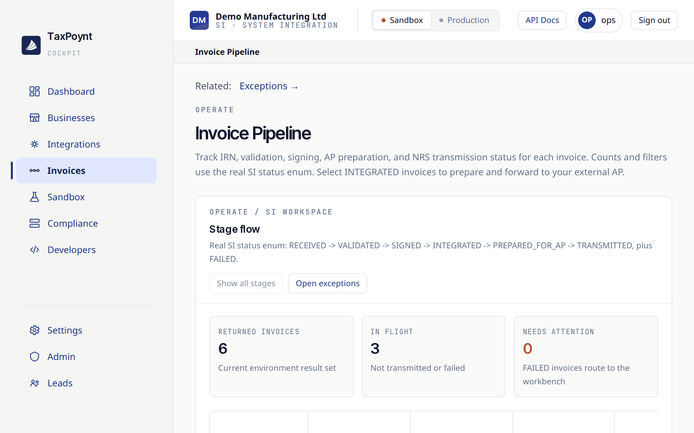Screen dimensions: 694x433
Task: Follow the Exceptions related link
Action: (269, 86)
